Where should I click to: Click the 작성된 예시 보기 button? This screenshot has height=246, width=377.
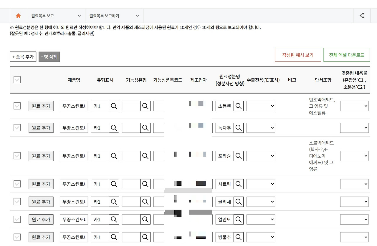point(298,55)
